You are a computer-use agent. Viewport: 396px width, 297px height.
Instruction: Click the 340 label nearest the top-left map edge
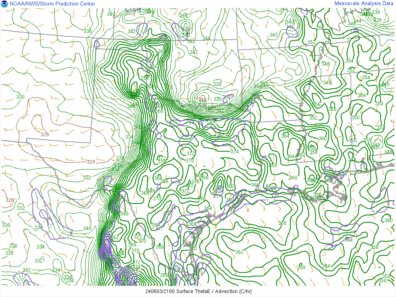click(x=111, y=14)
